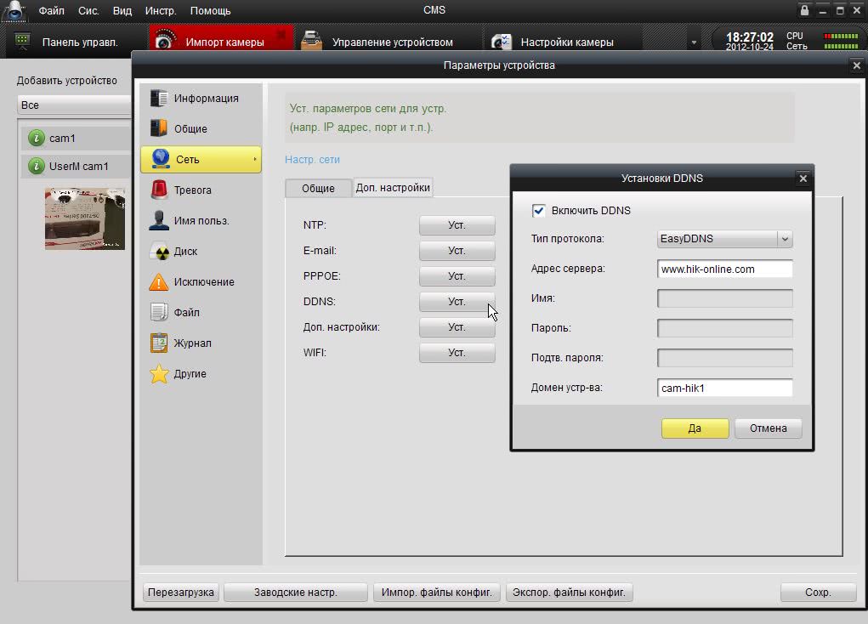Screen dimensions: 868x624
Task: Open the Диск radiation-style disk icon
Action: click(x=159, y=252)
